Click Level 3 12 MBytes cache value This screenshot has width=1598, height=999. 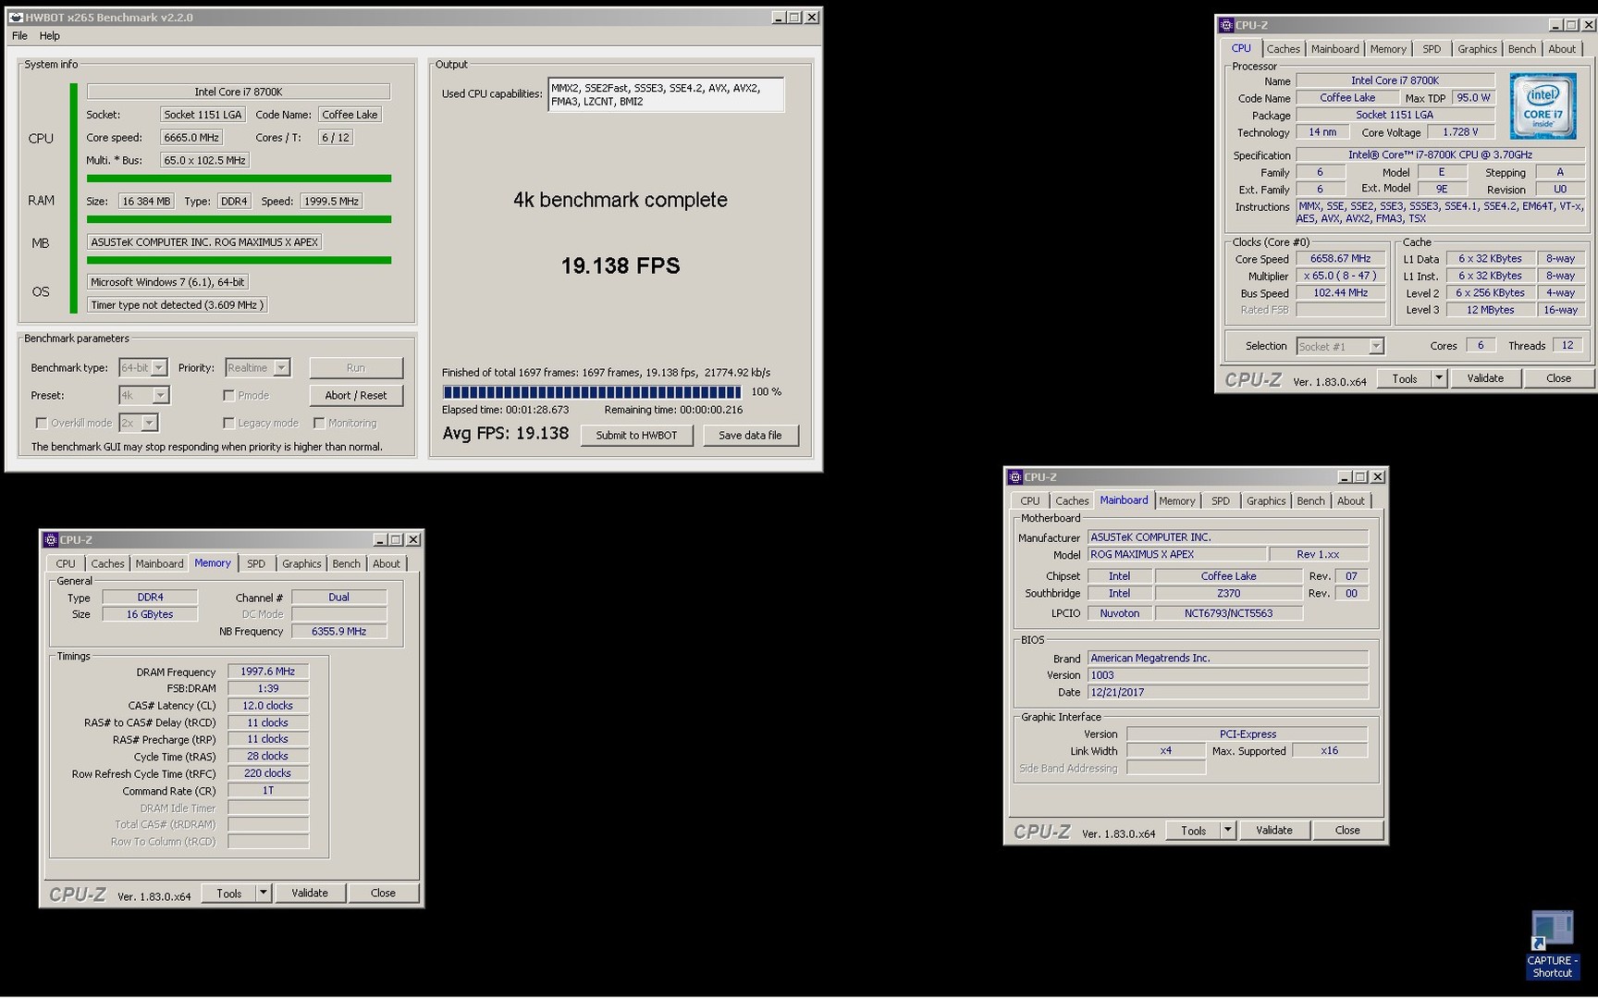pyautogui.click(x=1490, y=311)
